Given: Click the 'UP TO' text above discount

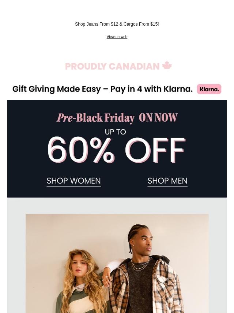Looking at the screenshot, I should (x=116, y=132).
